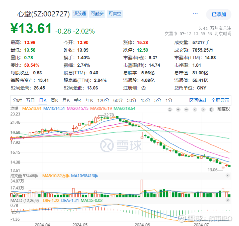Toggle the candlestick style icon
This screenshot has height=226, width=239.
click(x=211, y=110)
